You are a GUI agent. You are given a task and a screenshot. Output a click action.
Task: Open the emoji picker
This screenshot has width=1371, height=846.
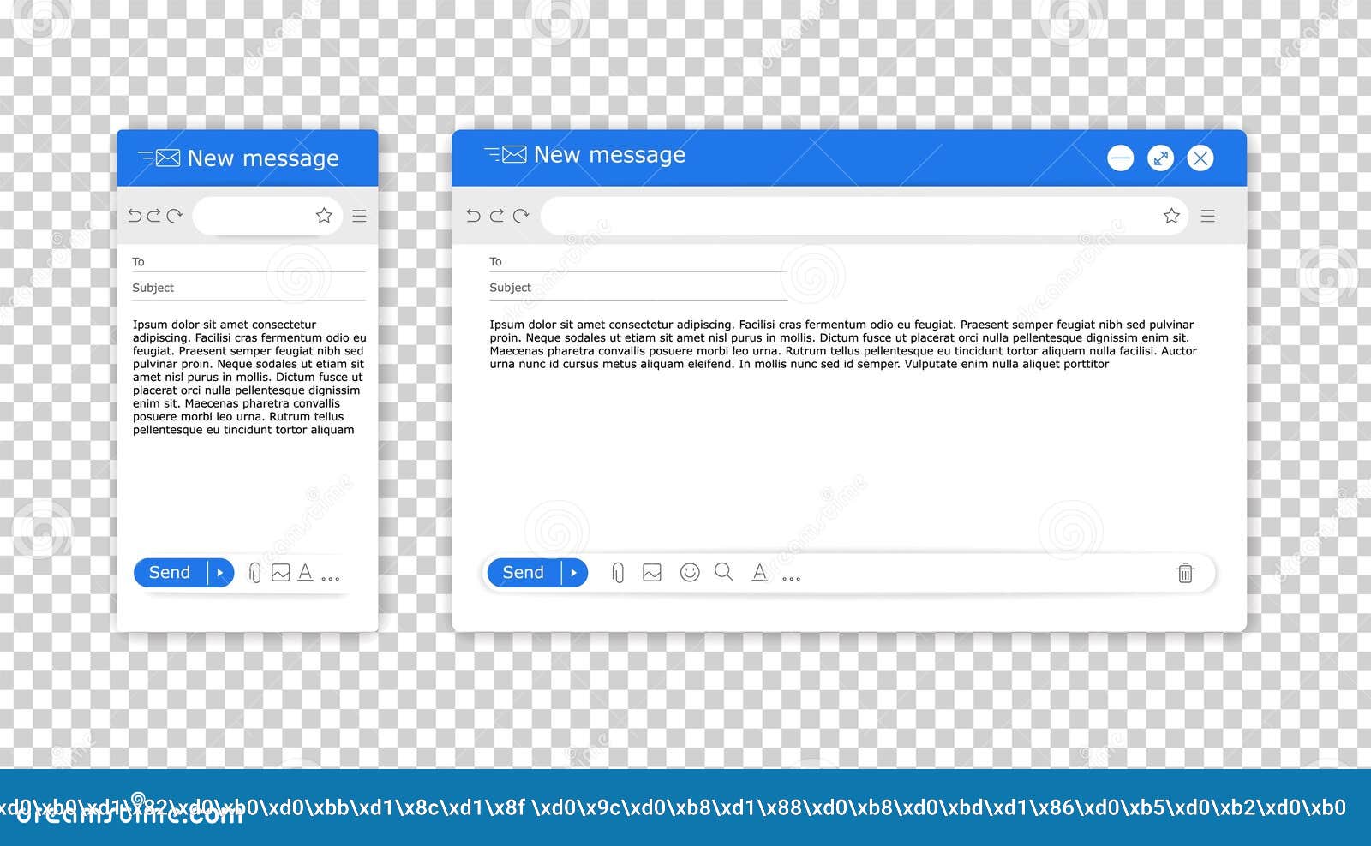690,572
